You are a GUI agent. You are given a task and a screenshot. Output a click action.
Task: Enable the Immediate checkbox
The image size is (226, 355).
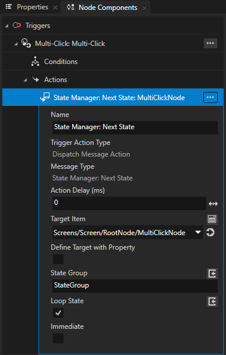[58, 338]
